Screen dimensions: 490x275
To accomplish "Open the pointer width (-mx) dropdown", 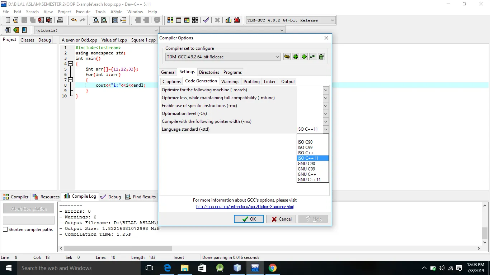I will [x=326, y=121].
